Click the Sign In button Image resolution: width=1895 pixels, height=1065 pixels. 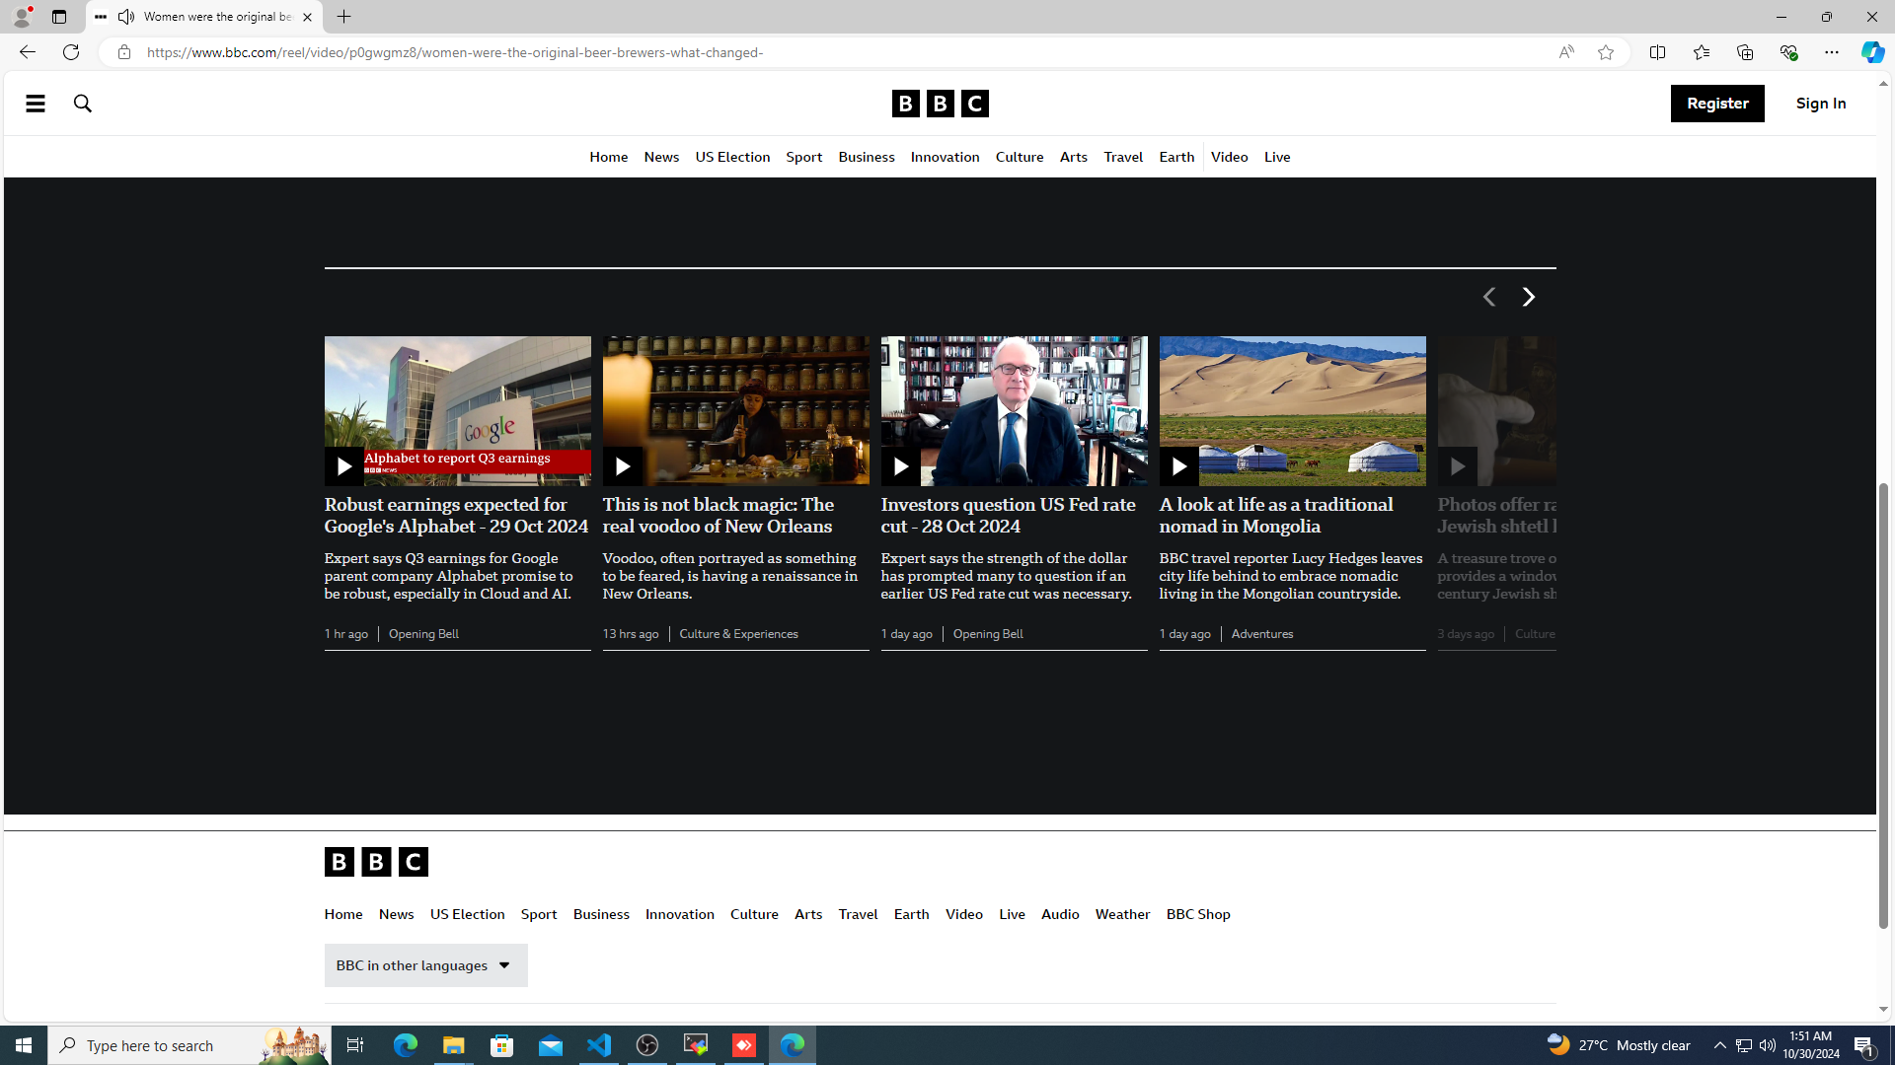[x=1821, y=104]
